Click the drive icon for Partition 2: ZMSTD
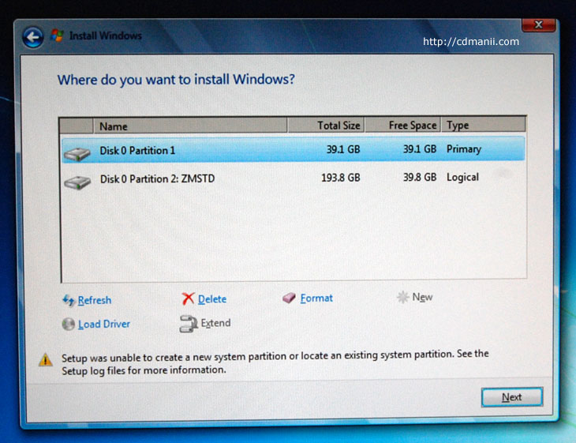 point(77,182)
